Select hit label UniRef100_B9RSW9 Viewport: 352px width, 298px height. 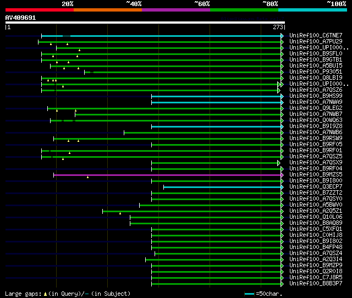(316, 138)
